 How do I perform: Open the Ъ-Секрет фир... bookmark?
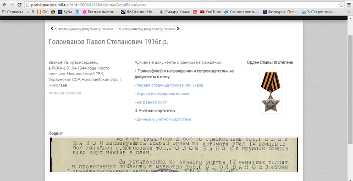[318, 12]
